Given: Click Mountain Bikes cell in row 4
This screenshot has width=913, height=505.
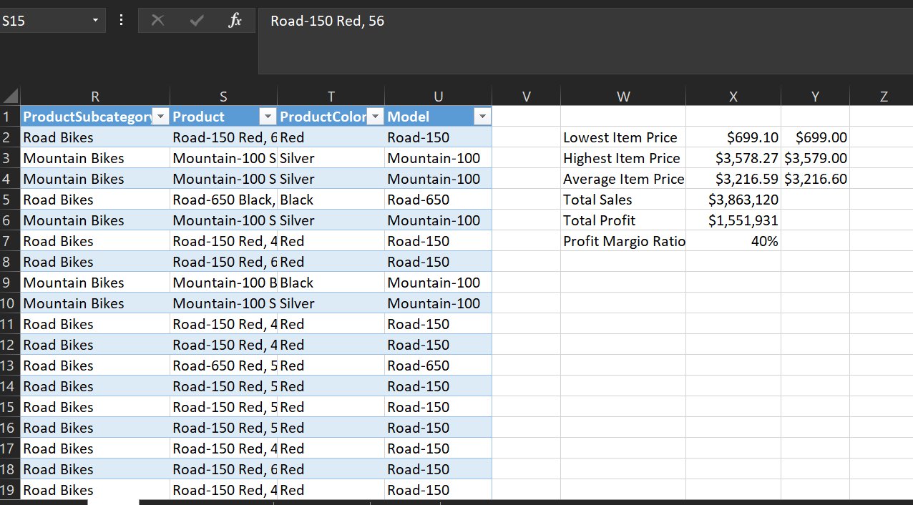Looking at the screenshot, I should pos(95,179).
